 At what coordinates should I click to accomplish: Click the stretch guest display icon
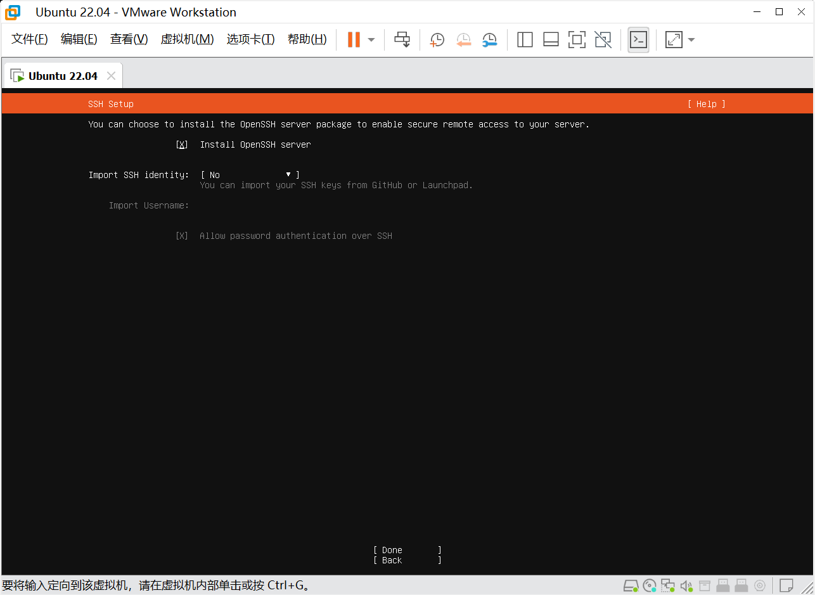(x=674, y=39)
